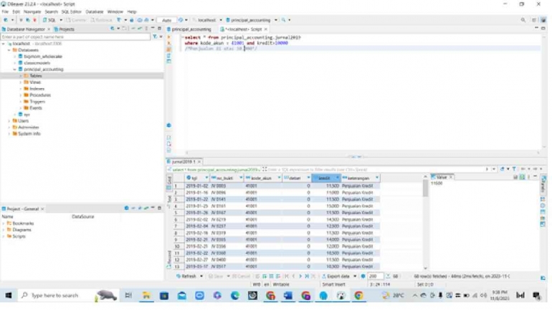Expand the sys database node

[x=15, y=115]
